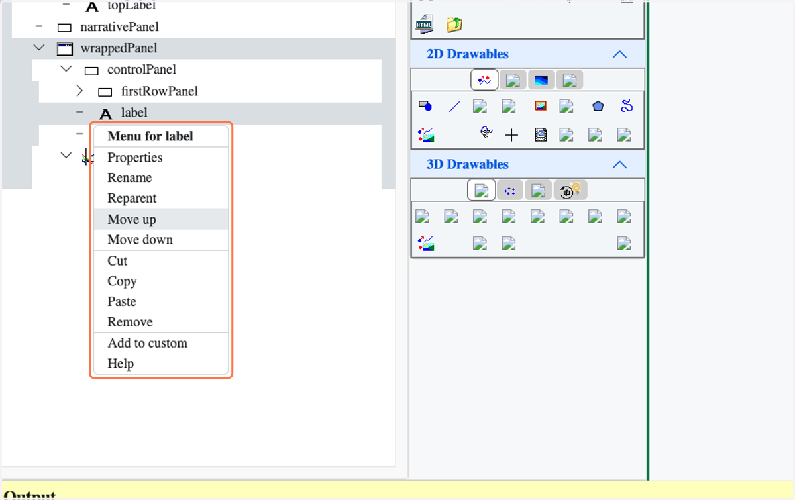Collapse the 3D Drawables section chevron
The width and height of the screenshot is (795, 500).
pos(619,164)
